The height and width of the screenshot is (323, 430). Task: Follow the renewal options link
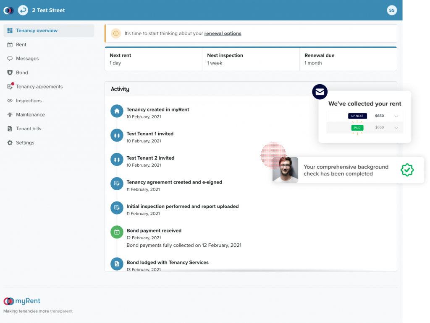click(223, 34)
